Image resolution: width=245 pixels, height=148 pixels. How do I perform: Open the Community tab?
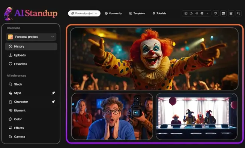pyautogui.click(x=113, y=13)
